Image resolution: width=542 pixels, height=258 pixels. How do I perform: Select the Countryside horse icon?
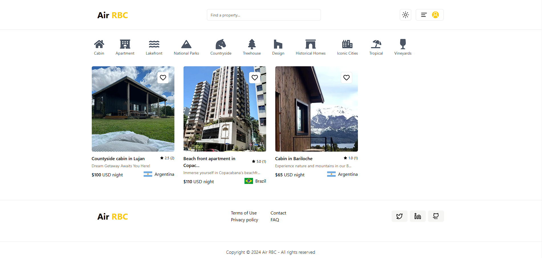(221, 44)
